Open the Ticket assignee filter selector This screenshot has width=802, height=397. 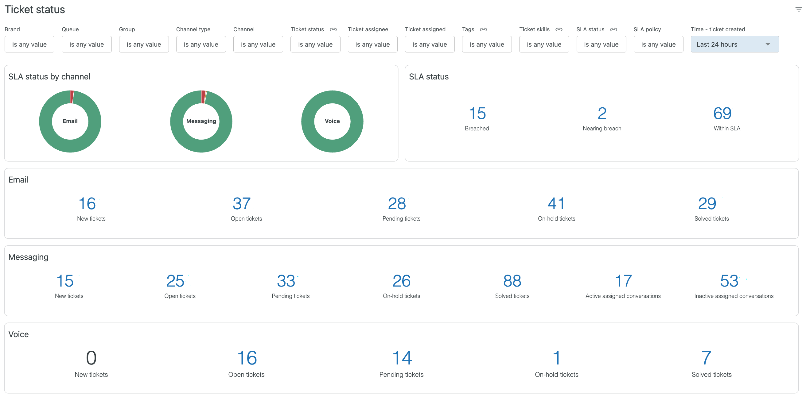372,44
